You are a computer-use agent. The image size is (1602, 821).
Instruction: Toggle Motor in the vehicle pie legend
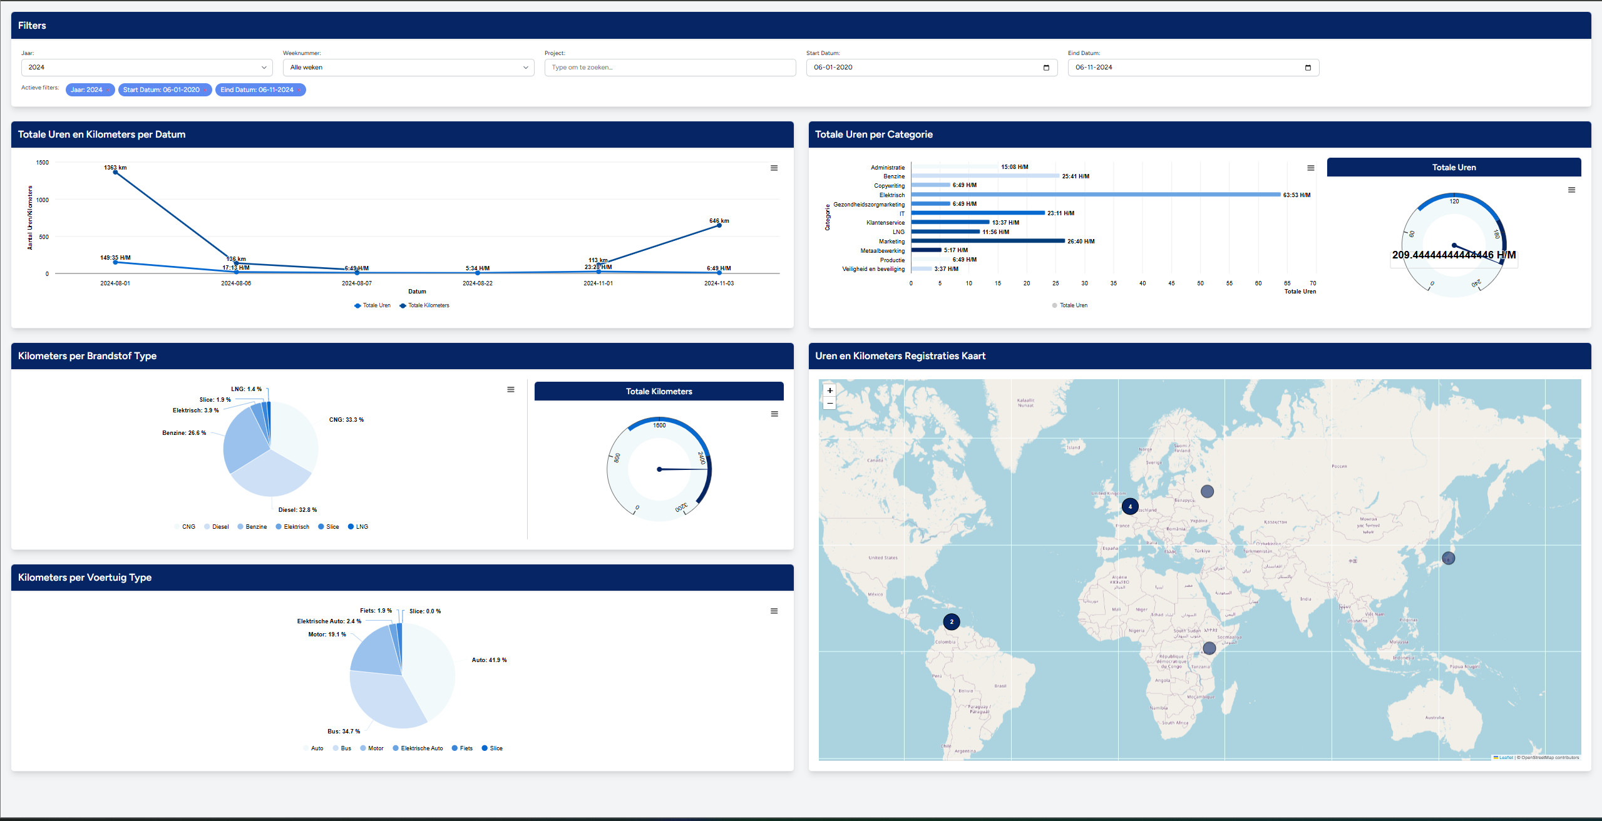pos(372,748)
